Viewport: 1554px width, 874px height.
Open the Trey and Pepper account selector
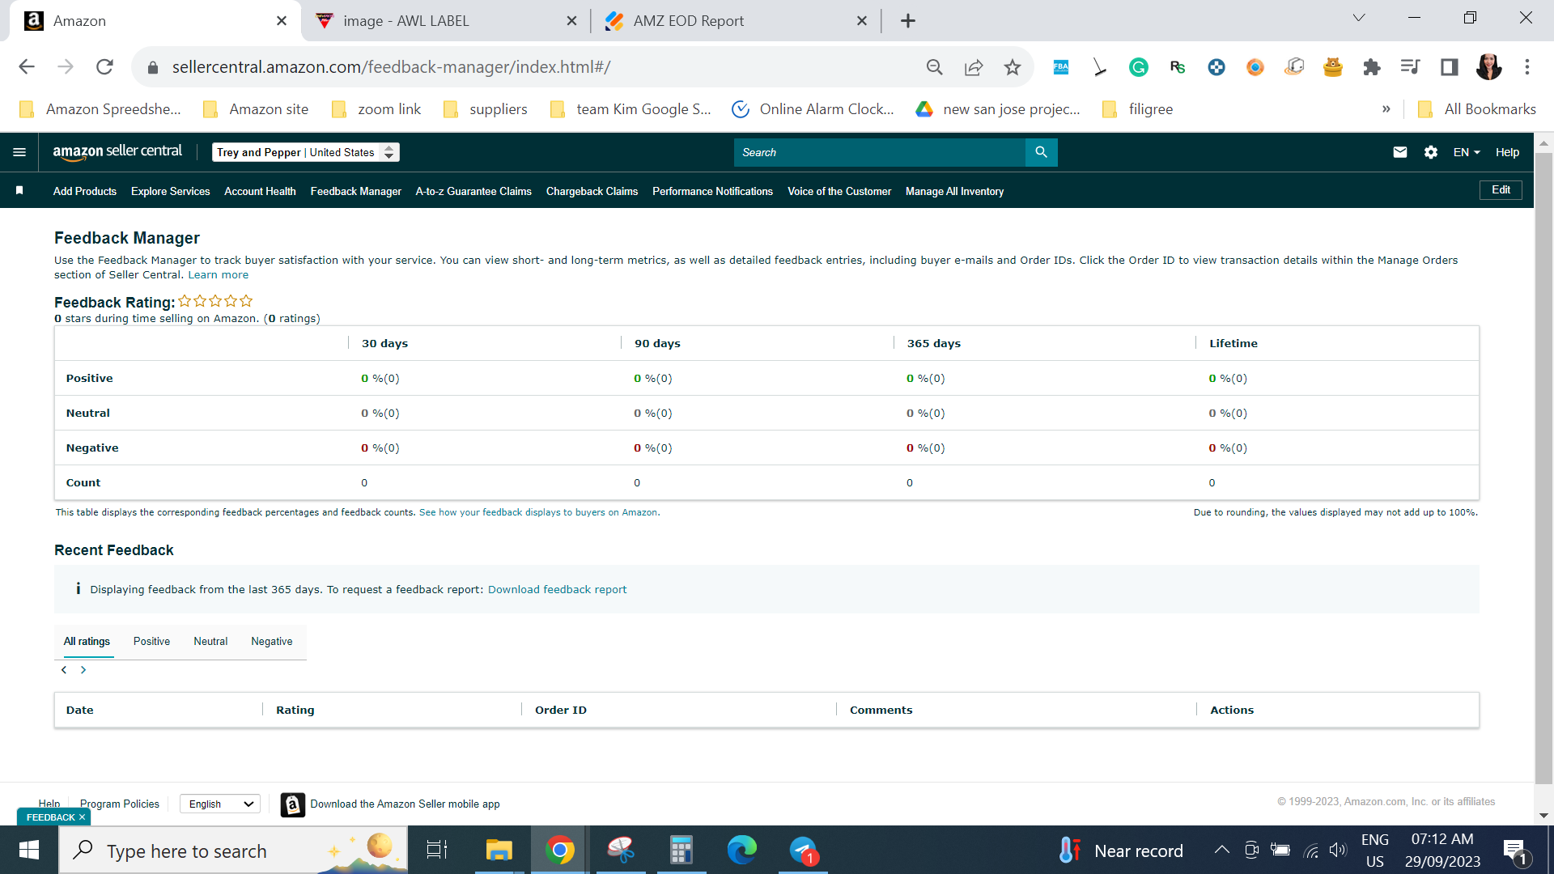tap(306, 152)
